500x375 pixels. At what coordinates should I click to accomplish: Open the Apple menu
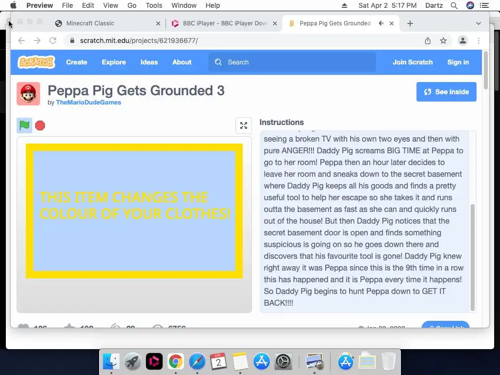[x=13, y=5]
